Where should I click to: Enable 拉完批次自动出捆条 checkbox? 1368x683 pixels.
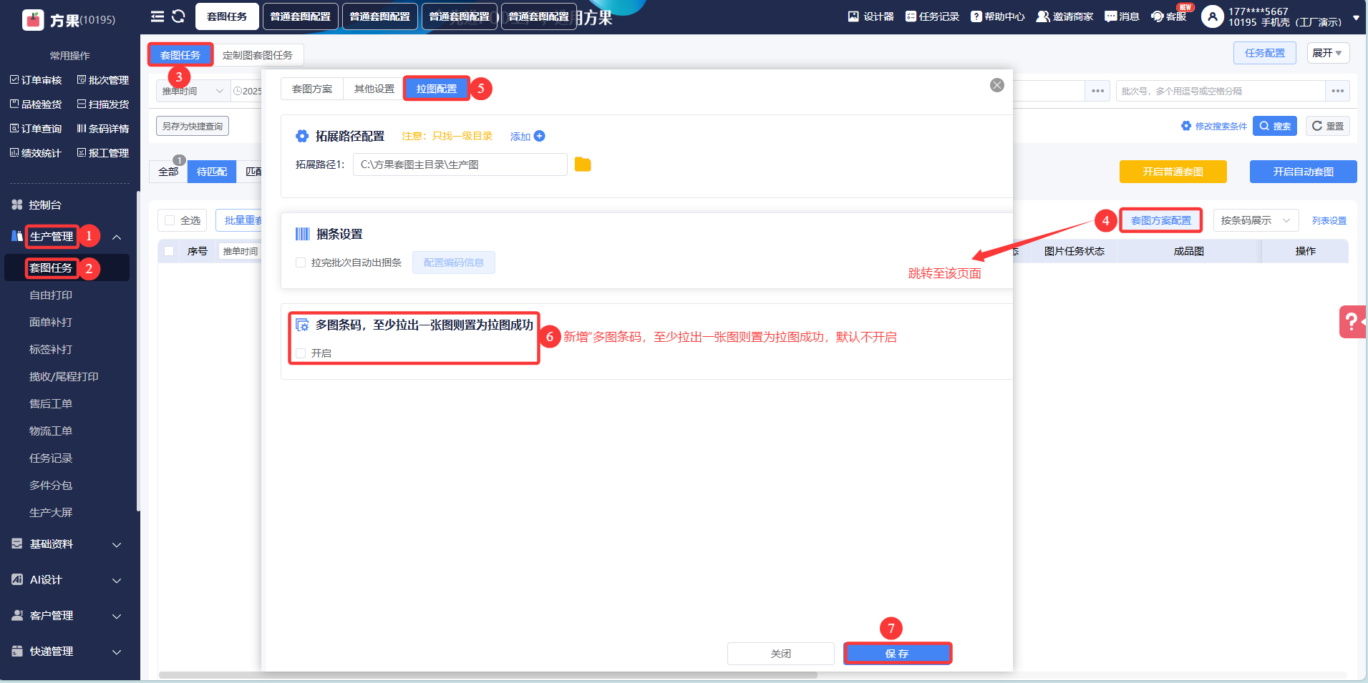pyautogui.click(x=301, y=262)
